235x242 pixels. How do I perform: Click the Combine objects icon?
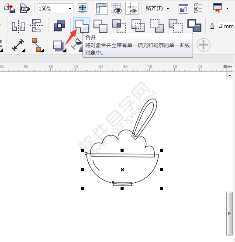(x=59, y=26)
